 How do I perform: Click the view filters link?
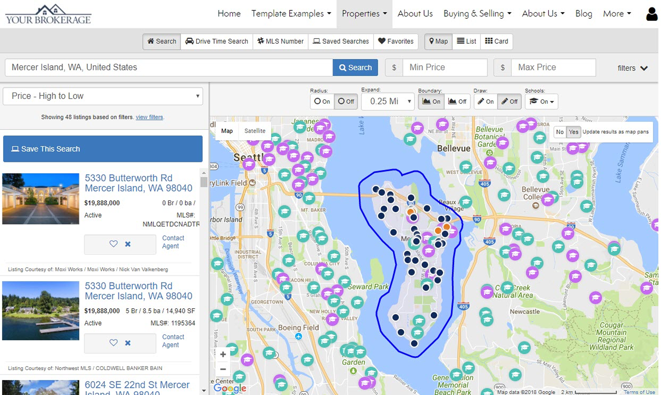point(149,117)
